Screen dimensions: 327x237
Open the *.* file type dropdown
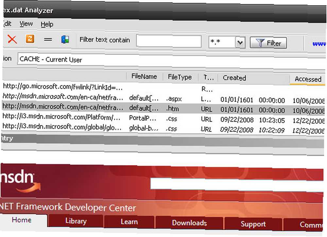click(240, 43)
